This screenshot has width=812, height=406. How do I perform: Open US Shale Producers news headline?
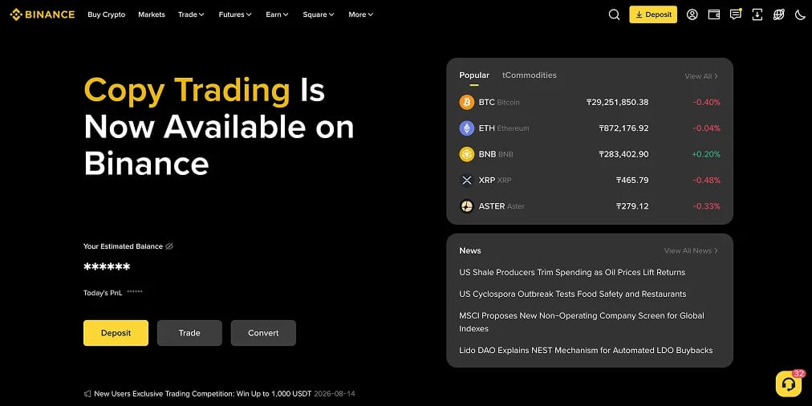(x=572, y=272)
